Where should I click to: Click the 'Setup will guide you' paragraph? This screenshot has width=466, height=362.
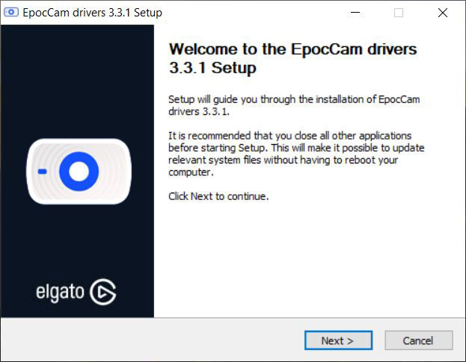294,105
